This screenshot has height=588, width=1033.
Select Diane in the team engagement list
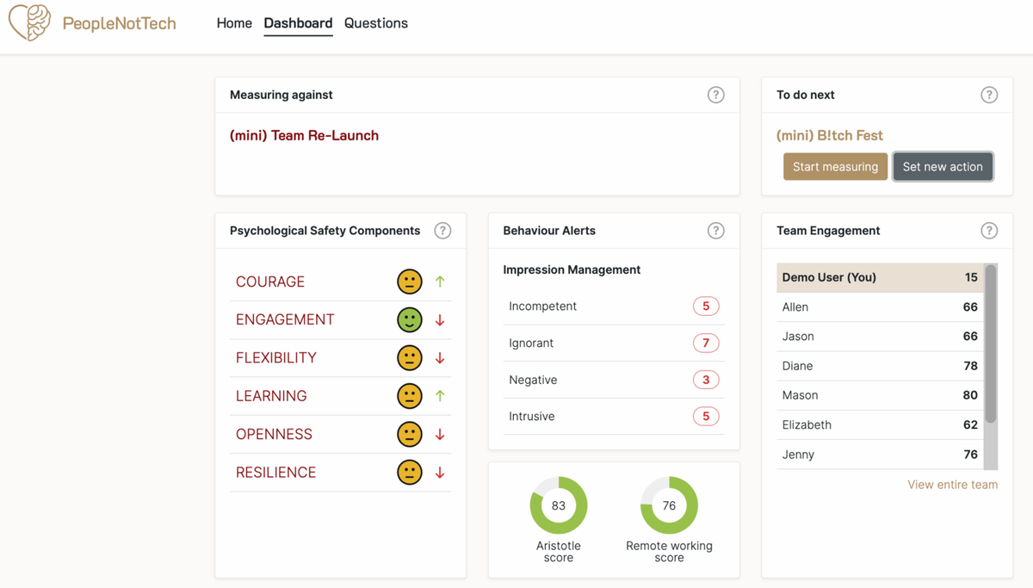[x=797, y=366]
